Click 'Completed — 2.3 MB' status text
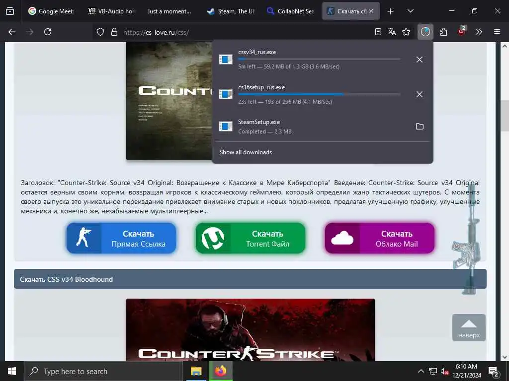Screen dimensions: 509x381 tap(265, 131)
